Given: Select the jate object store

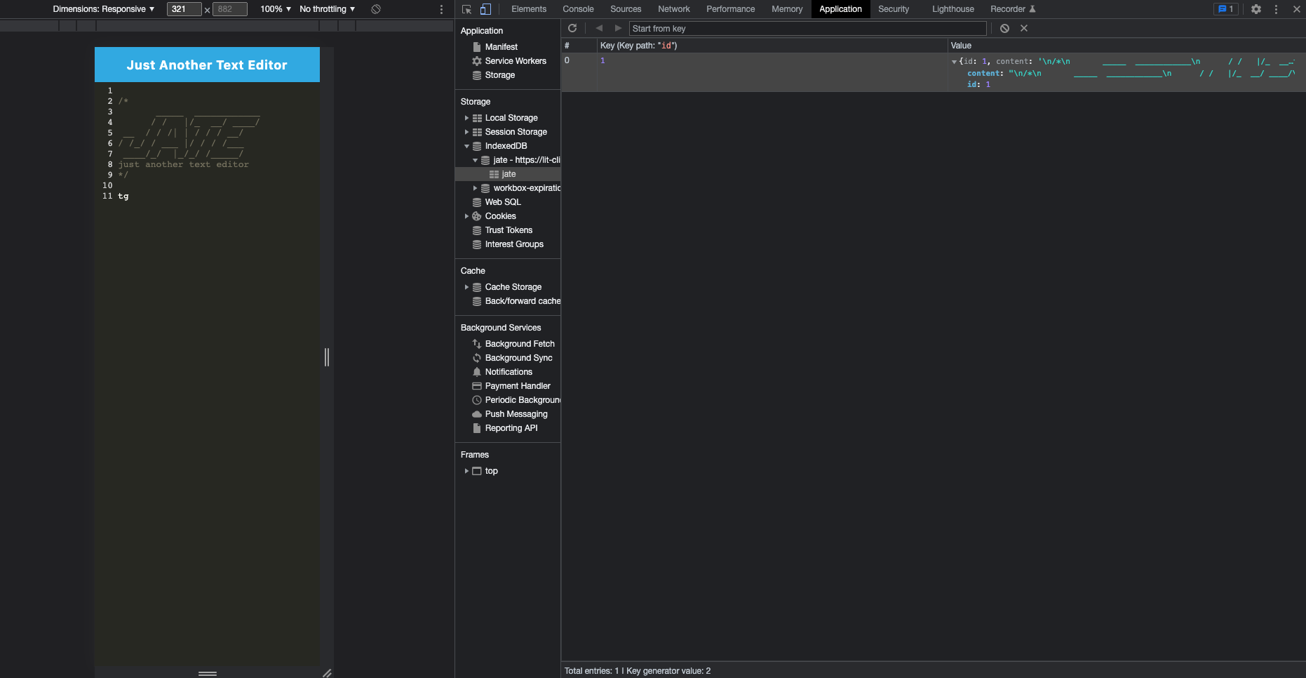Looking at the screenshot, I should pos(508,174).
